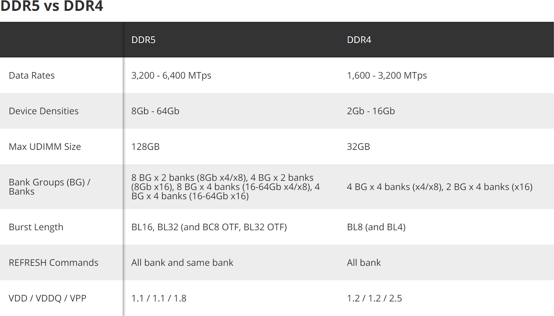This screenshot has height=316, width=554.
Task: Click Bank Groups (BG) / Banks label
Action: coord(49,187)
